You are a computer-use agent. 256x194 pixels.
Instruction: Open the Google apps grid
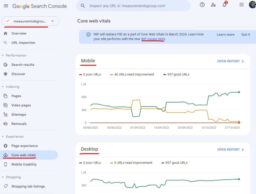click(x=241, y=5)
